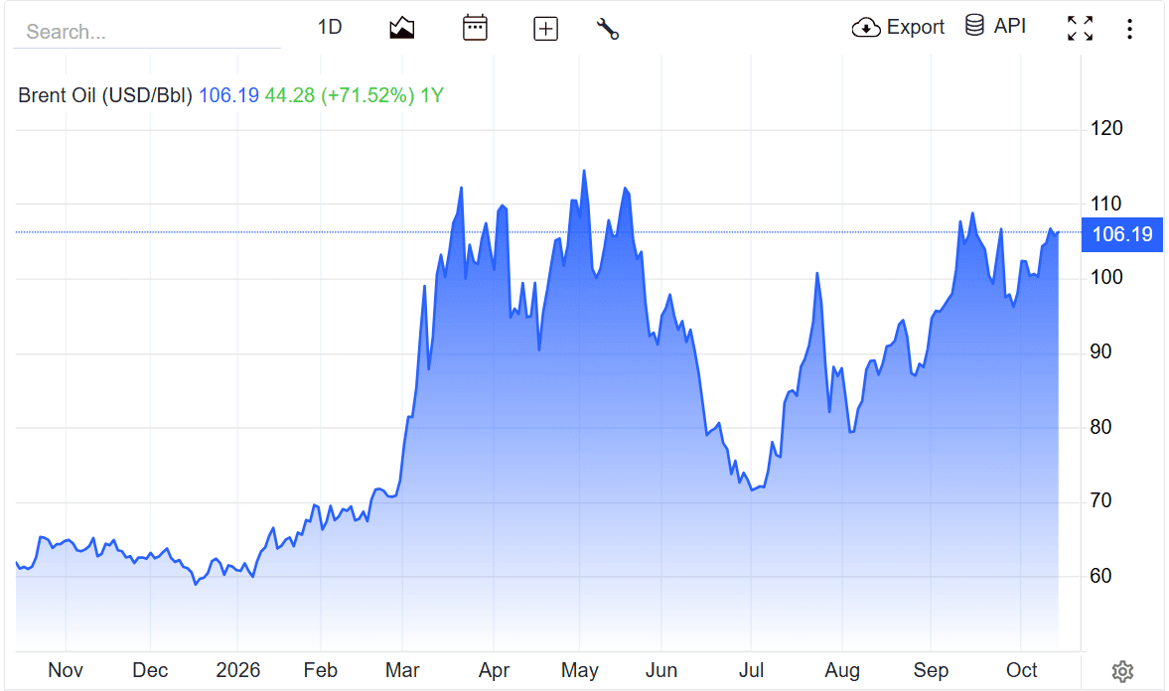Image resolution: width=1169 pixels, height=691 pixels.
Task: Click the Nov x-axis label
Action: pos(66,670)
